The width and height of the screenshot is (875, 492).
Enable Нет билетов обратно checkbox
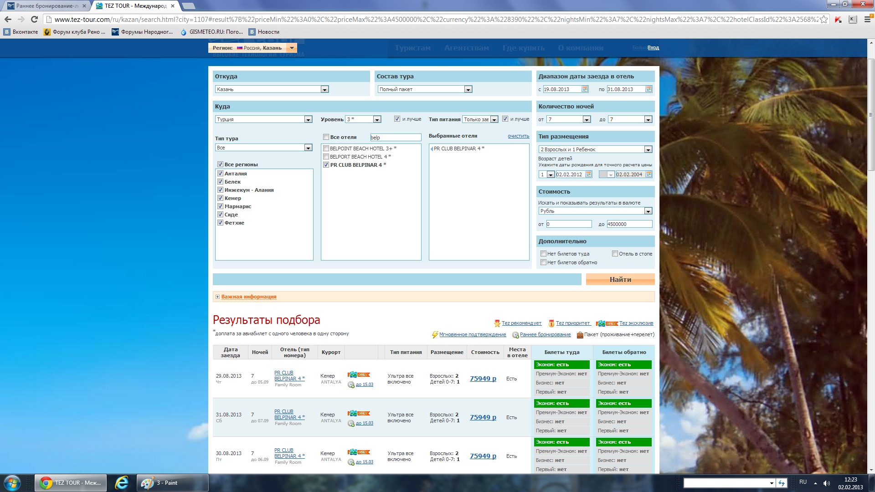pos(543,262)
